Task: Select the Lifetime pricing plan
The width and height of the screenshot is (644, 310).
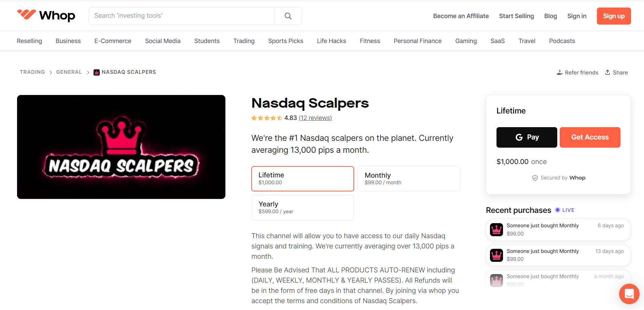Action: point(302,178)
